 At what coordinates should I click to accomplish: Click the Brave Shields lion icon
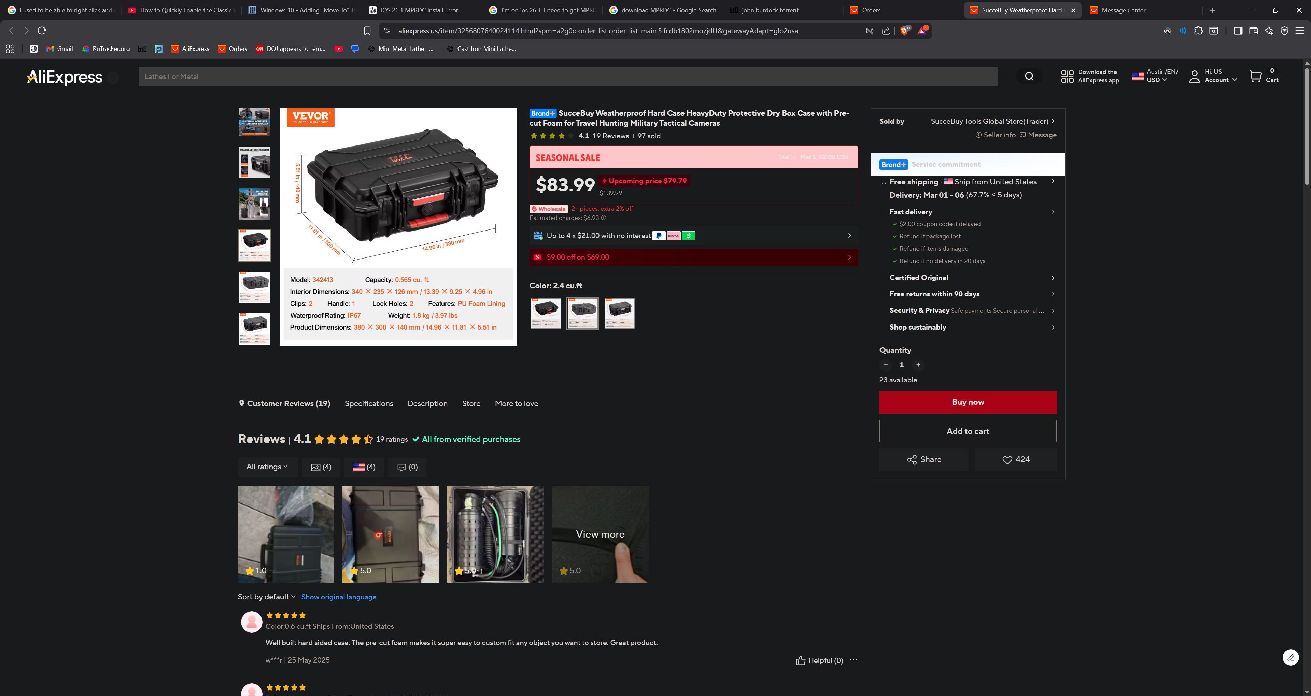click(904, 31)
